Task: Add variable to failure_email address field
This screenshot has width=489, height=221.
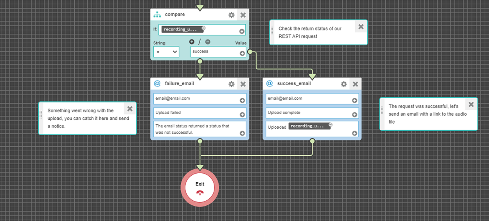Action: 242,101
